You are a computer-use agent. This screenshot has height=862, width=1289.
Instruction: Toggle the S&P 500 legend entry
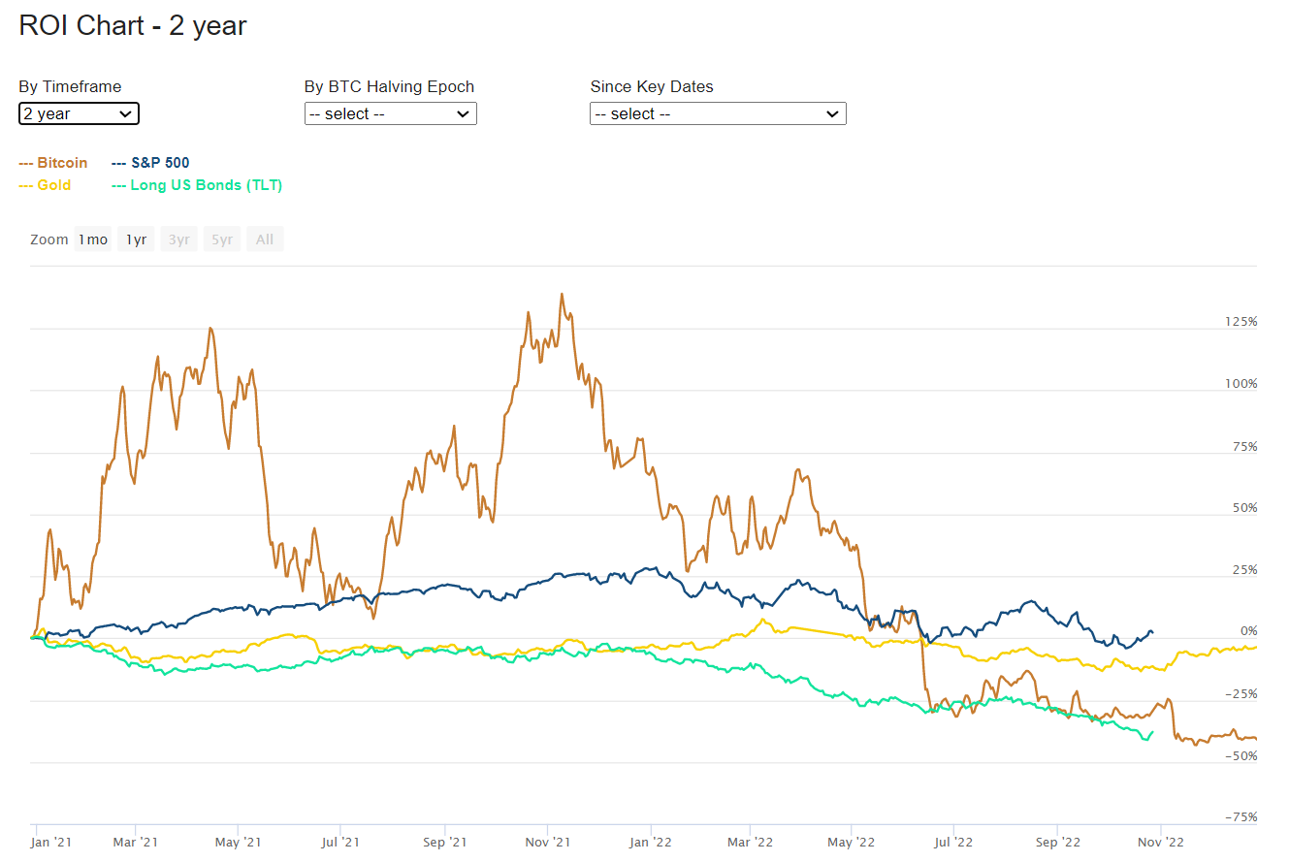tap(150, 163)
